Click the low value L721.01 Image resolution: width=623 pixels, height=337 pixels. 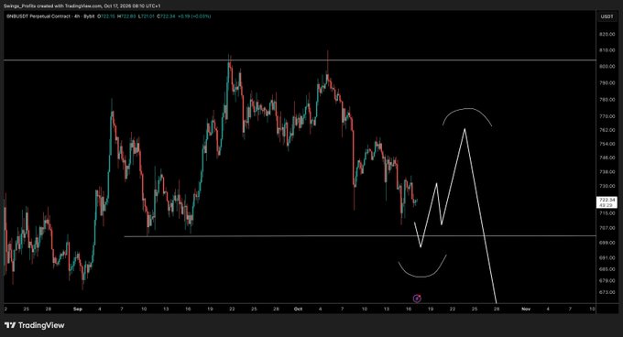147,16
